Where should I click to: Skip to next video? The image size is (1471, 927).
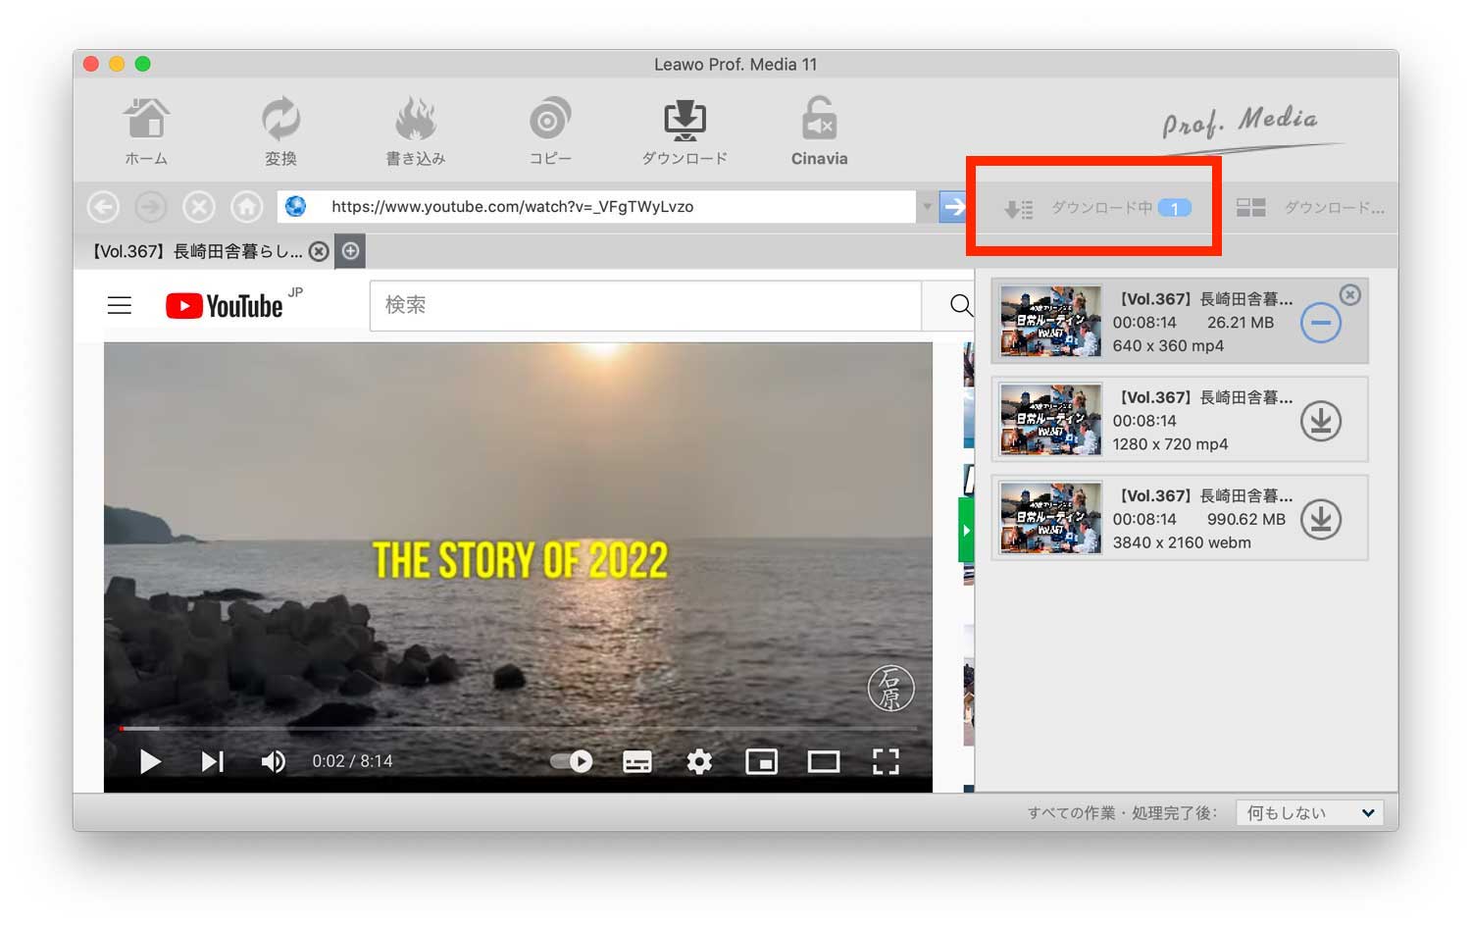(213, 761)
